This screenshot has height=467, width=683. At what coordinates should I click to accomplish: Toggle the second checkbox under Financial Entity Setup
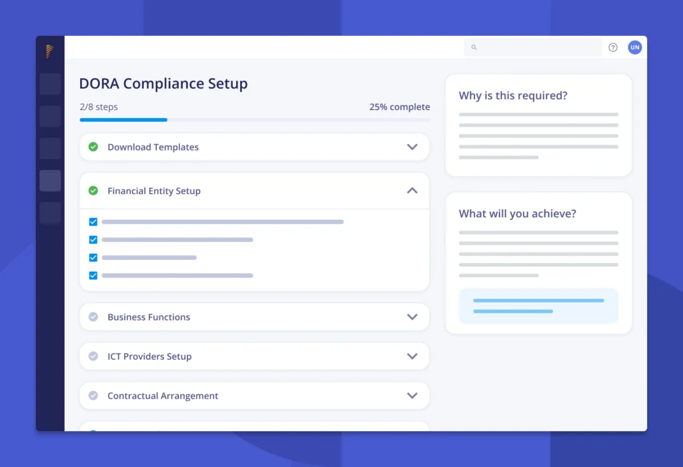tap(93, 240)
